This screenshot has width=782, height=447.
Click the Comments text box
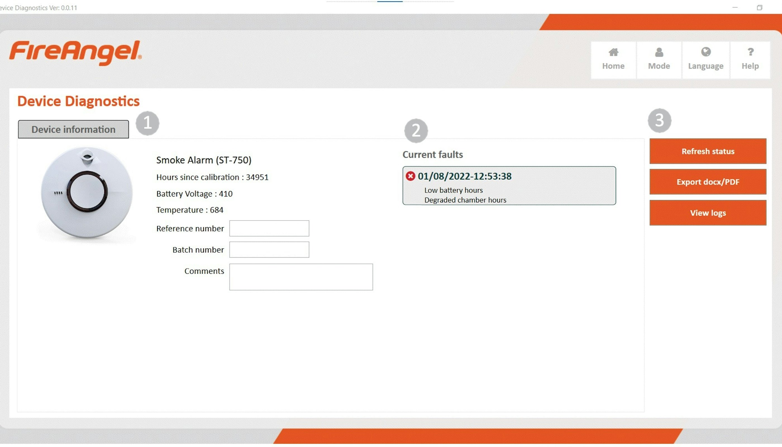[x=301, y=277]
